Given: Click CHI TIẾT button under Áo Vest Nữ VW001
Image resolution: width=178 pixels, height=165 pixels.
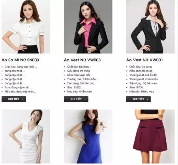Looking at the screenshot, I should pos(139,99).
